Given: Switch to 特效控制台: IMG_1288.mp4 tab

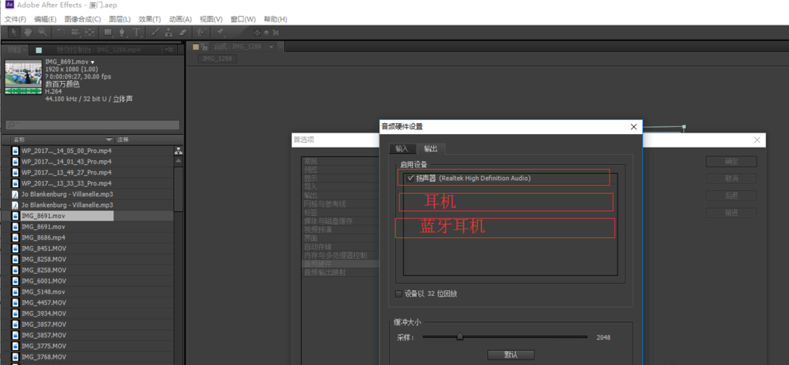Looking at the screenshot, I should [98, 50].
